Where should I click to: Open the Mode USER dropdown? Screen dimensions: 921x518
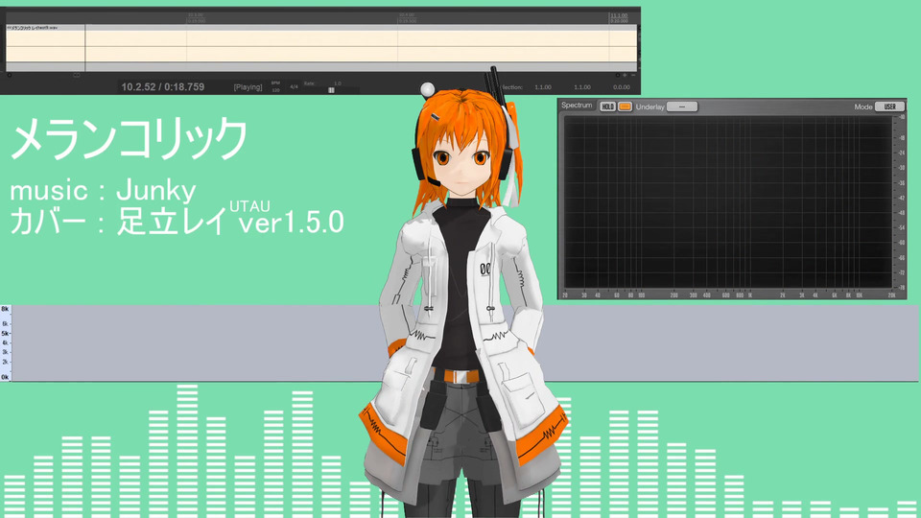coord(890,106)
